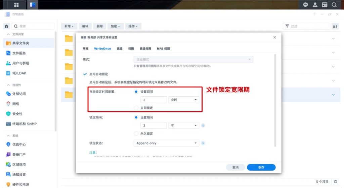The height and width of the screenshot is (188, 344).
Task: Uncheck the 启用自动锁定 checkbox
Action: pos(85,74)
